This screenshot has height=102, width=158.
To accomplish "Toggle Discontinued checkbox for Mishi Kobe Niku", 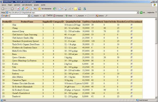I will [132, 51].
